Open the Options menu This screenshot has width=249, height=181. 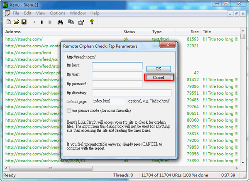pos(58,13)
